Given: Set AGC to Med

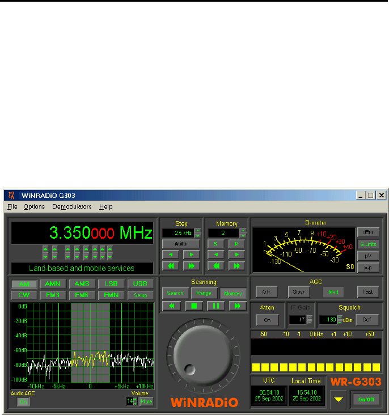Looking at the screenshot, I should (333, 292).
